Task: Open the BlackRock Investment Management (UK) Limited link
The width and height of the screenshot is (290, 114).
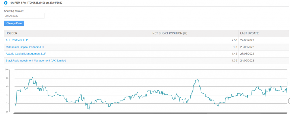Action: coord(36,60)
